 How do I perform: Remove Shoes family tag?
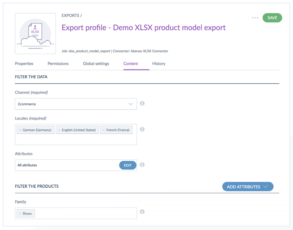[x=20, y=214]
